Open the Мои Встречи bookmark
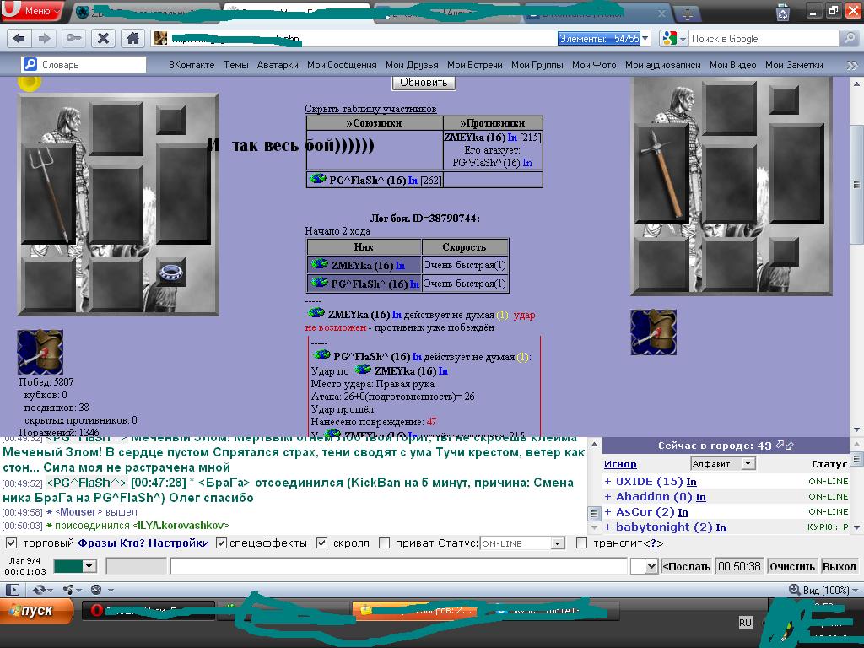The image size is (864, 648). (x=474, y=64)
